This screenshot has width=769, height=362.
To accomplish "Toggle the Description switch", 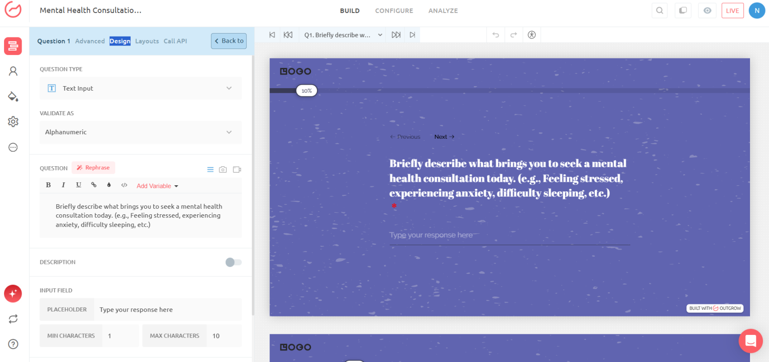I will click(x=233, y=262).
